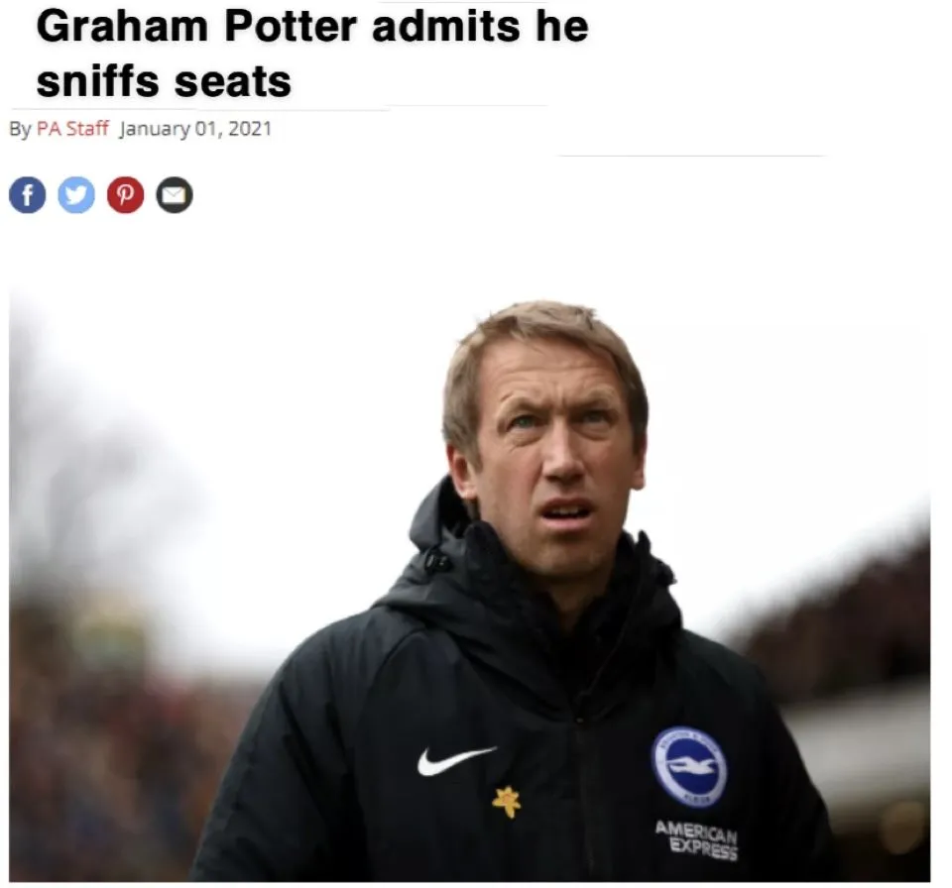This screenshot has width=952, height=888.
Task: Click the Nike swoosh on the jacket
Action: tap(454, 759)
